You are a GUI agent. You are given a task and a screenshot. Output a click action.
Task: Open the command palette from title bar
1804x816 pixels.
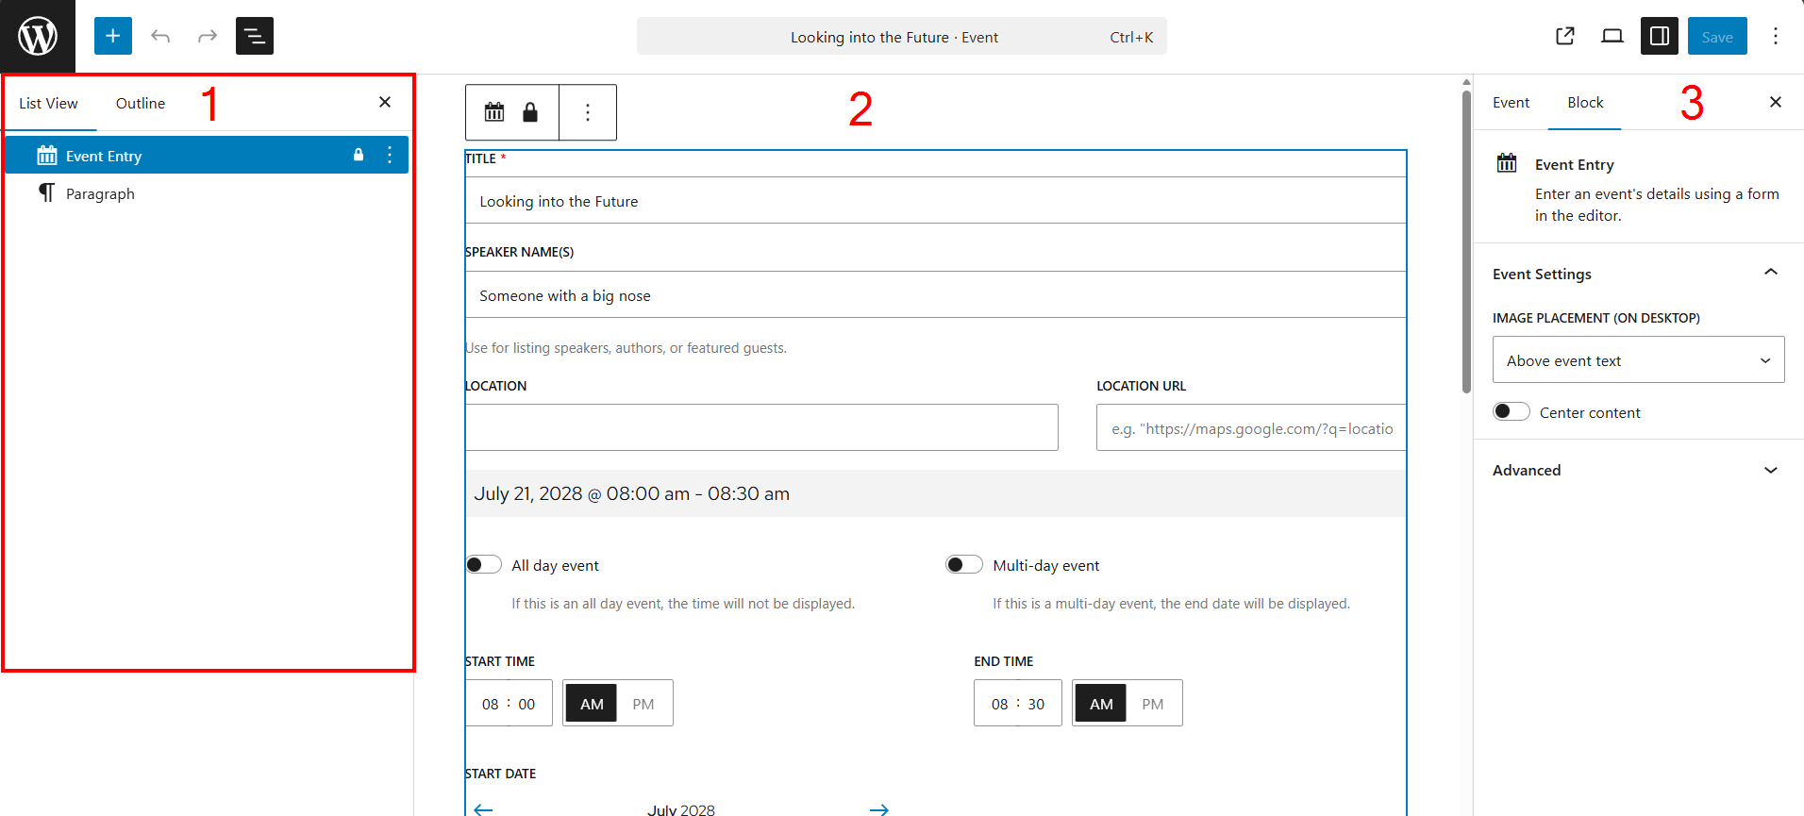click(902, 37)
